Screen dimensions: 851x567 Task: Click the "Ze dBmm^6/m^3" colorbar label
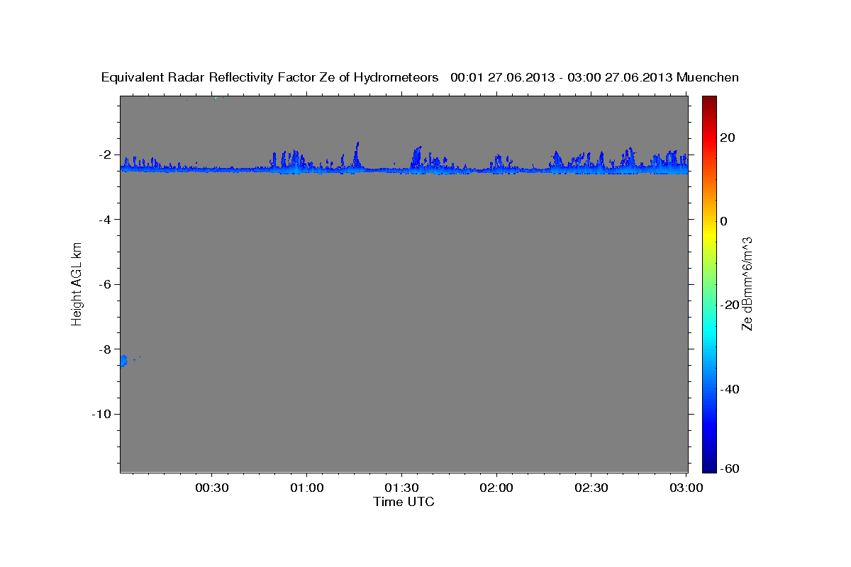pyautogui.click(x=747, y=283)
